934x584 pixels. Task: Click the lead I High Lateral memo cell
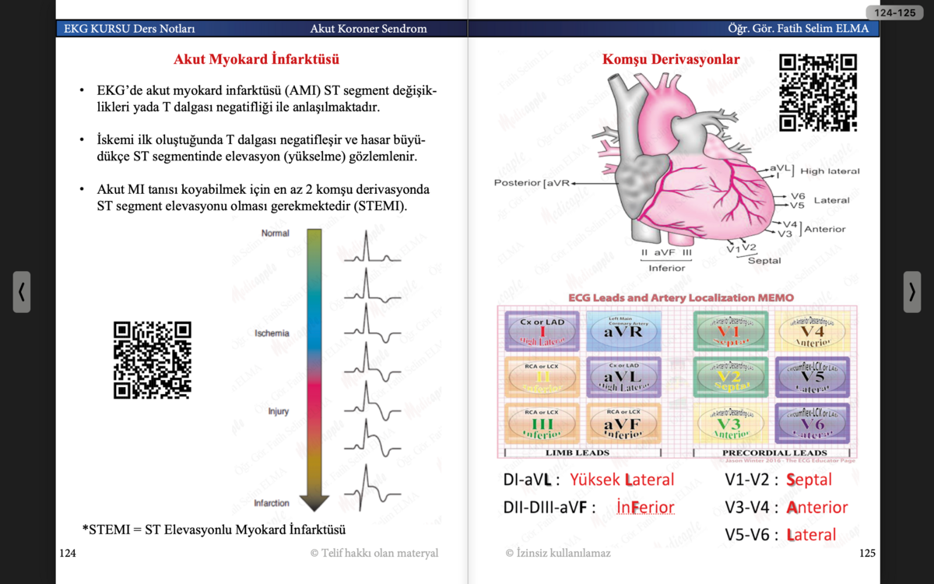[x=542, y=331]
